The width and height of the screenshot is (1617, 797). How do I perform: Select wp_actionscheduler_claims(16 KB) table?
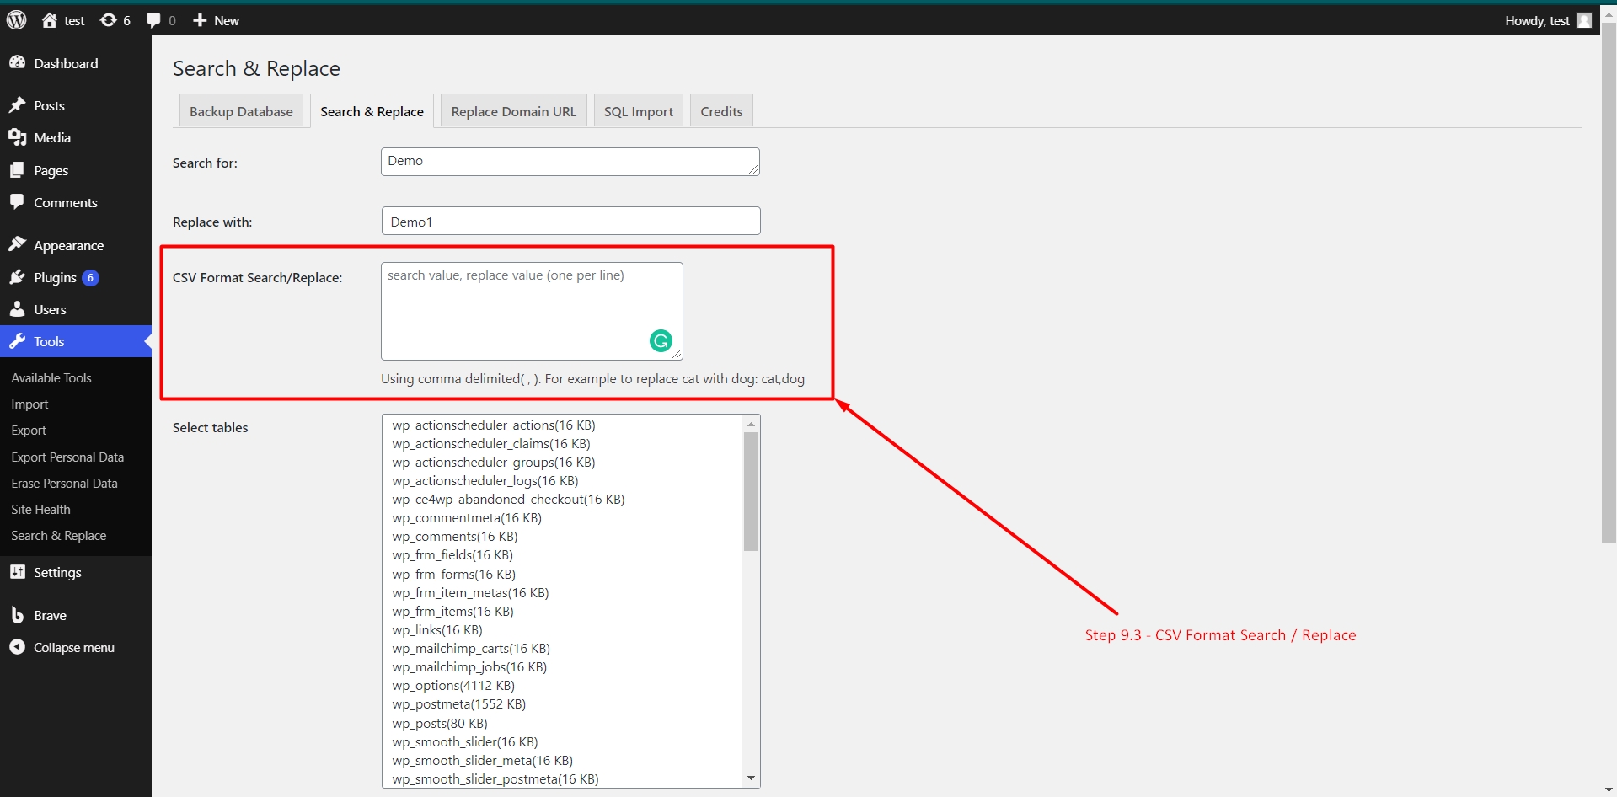491,444
